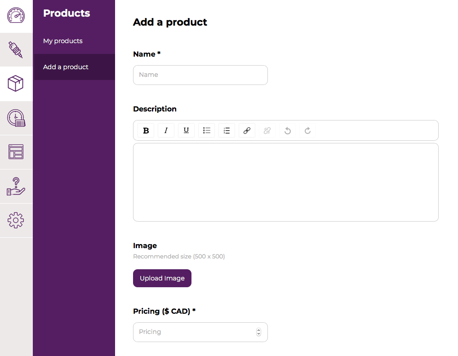
Task: Open the help hand sidebar icon
Action: click(x=16, y=187)
